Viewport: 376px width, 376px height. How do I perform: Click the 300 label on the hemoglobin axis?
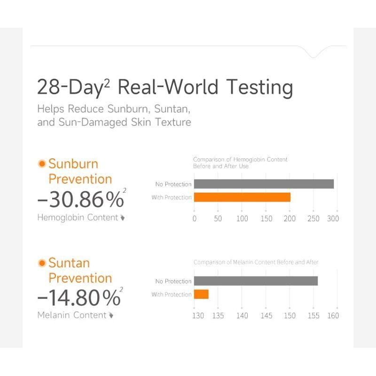pos(333,219)
